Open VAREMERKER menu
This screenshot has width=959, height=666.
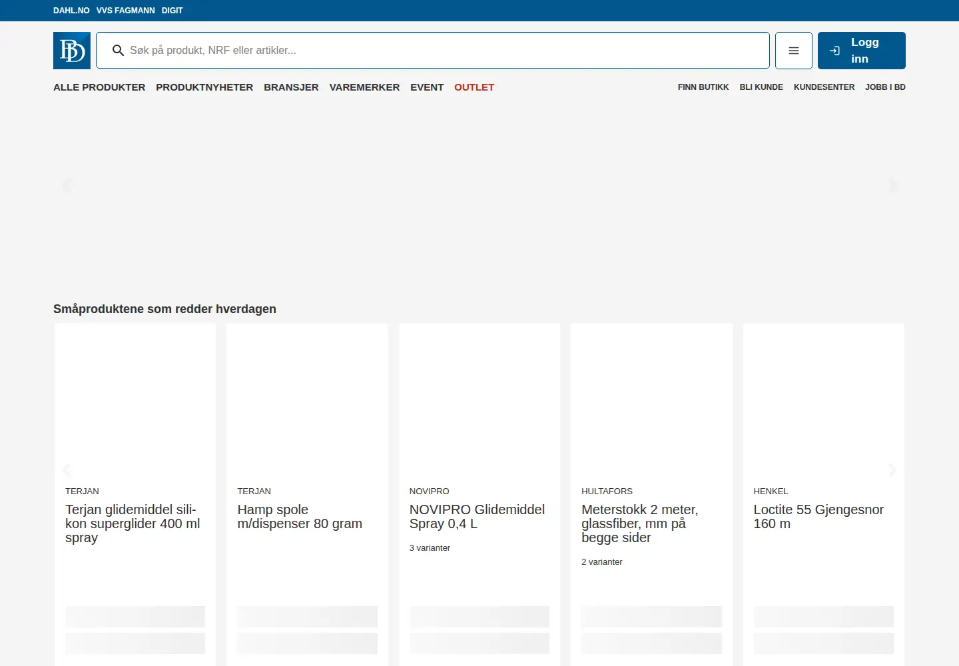[x=364, y=87]
